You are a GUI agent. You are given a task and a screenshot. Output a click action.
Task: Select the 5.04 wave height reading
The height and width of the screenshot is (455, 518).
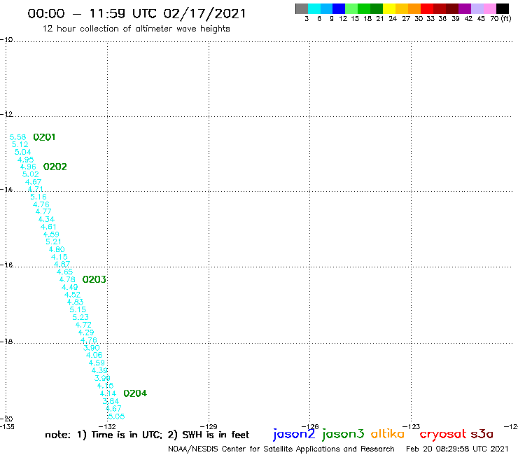23,152
